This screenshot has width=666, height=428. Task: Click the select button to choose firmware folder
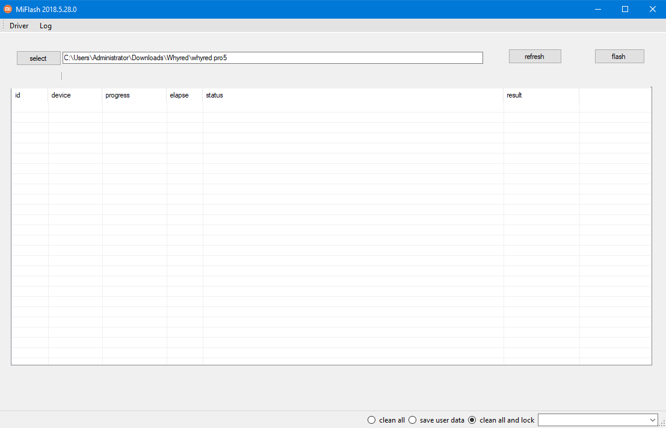[38, 58]
